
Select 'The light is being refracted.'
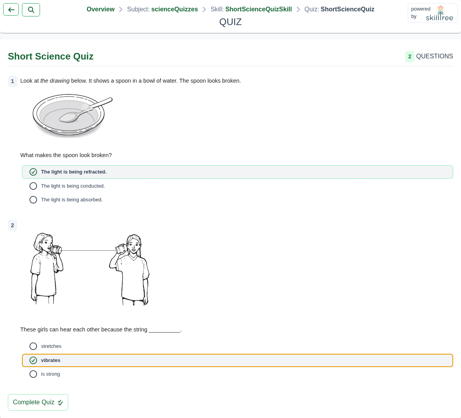238,172
